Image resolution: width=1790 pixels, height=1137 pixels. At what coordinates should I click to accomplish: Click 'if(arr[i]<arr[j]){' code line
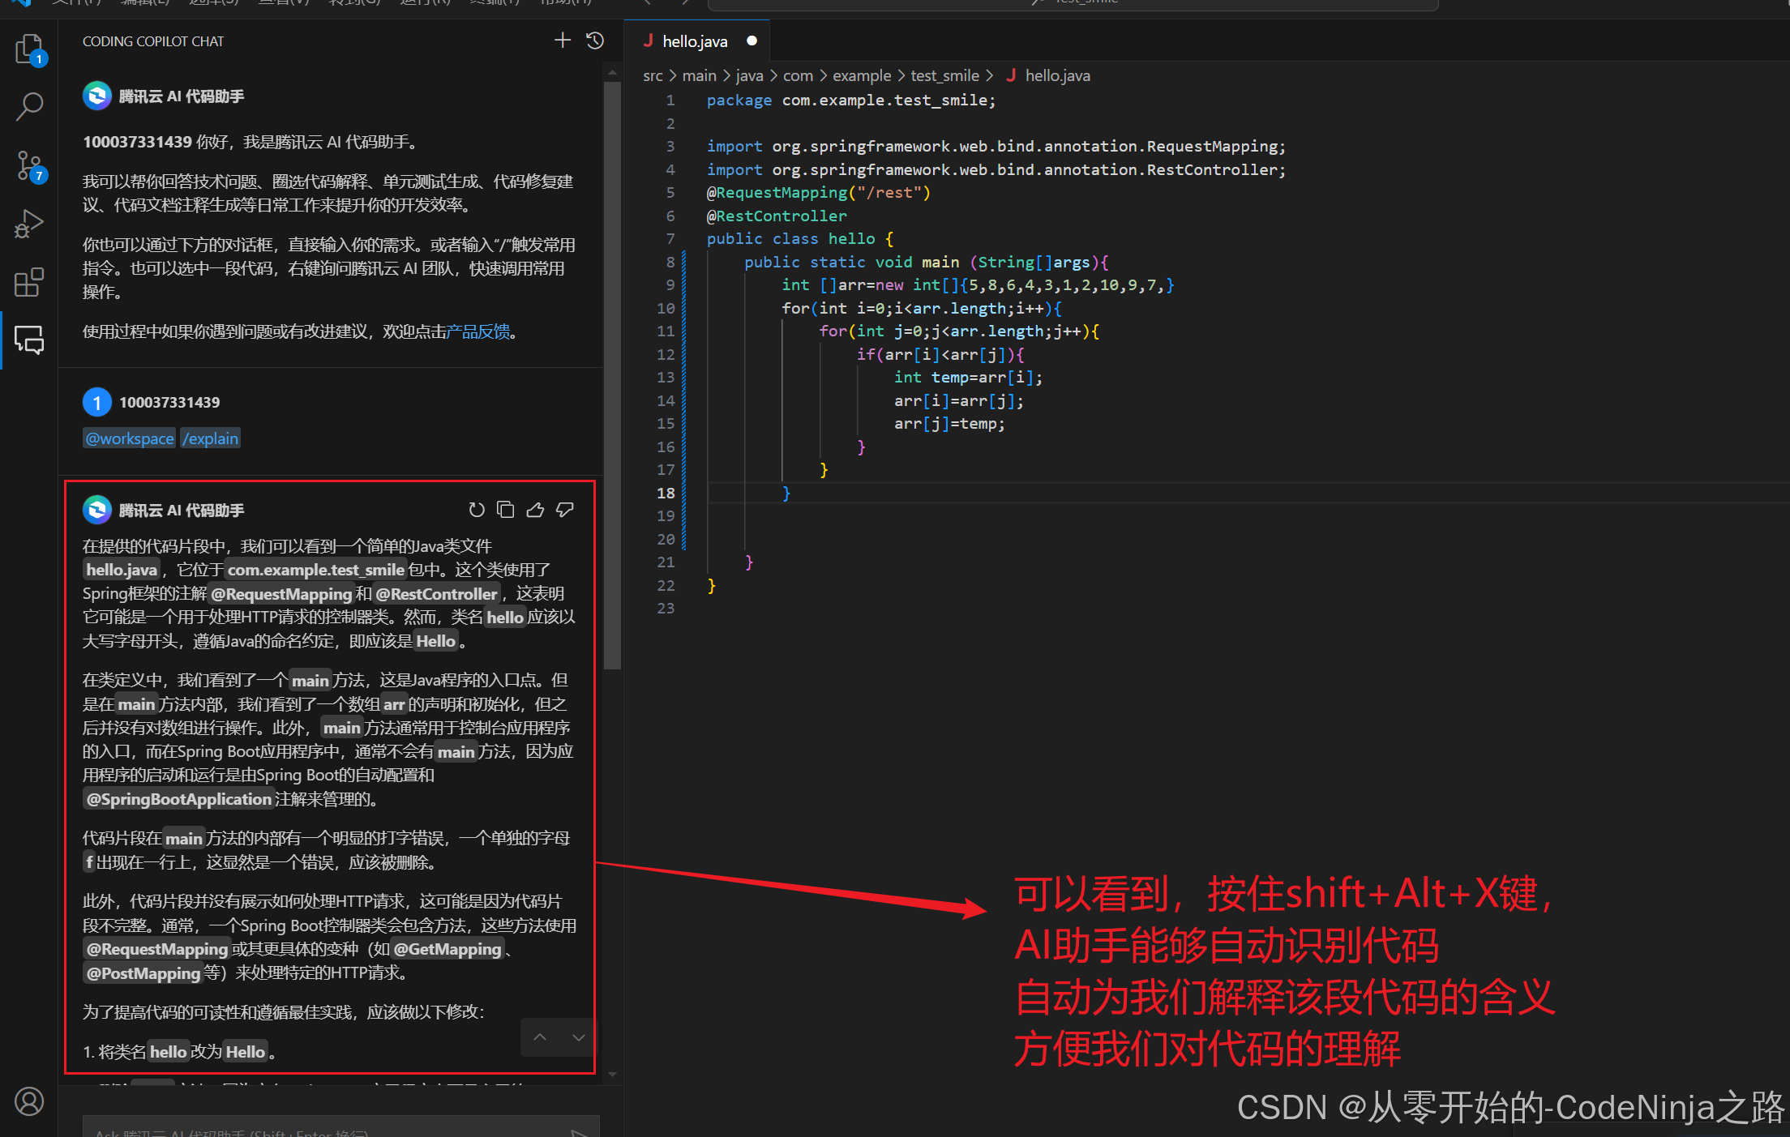940,355
